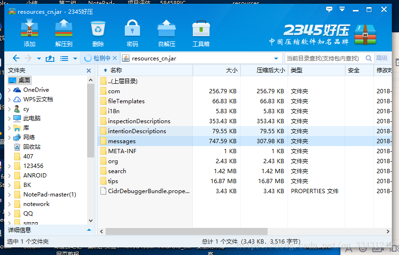399x255 pixels.
Task: Select ANROID folder in the tree
Action: pos(30,176)
